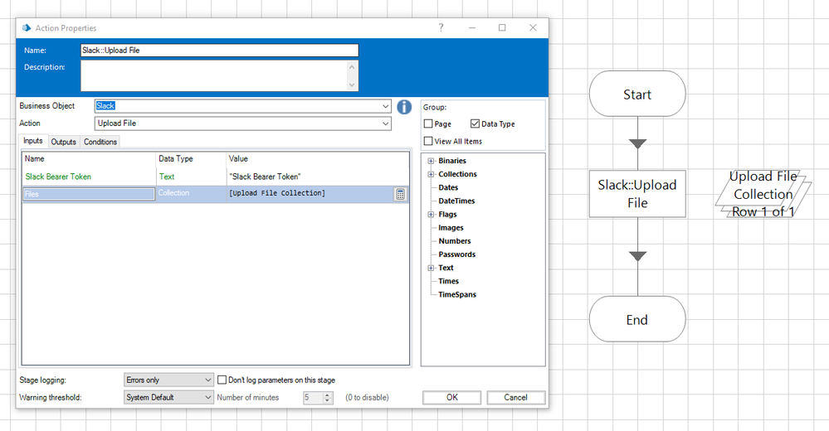Click the Action Properties help question mark
829x431 pixels.
point(441,27)
